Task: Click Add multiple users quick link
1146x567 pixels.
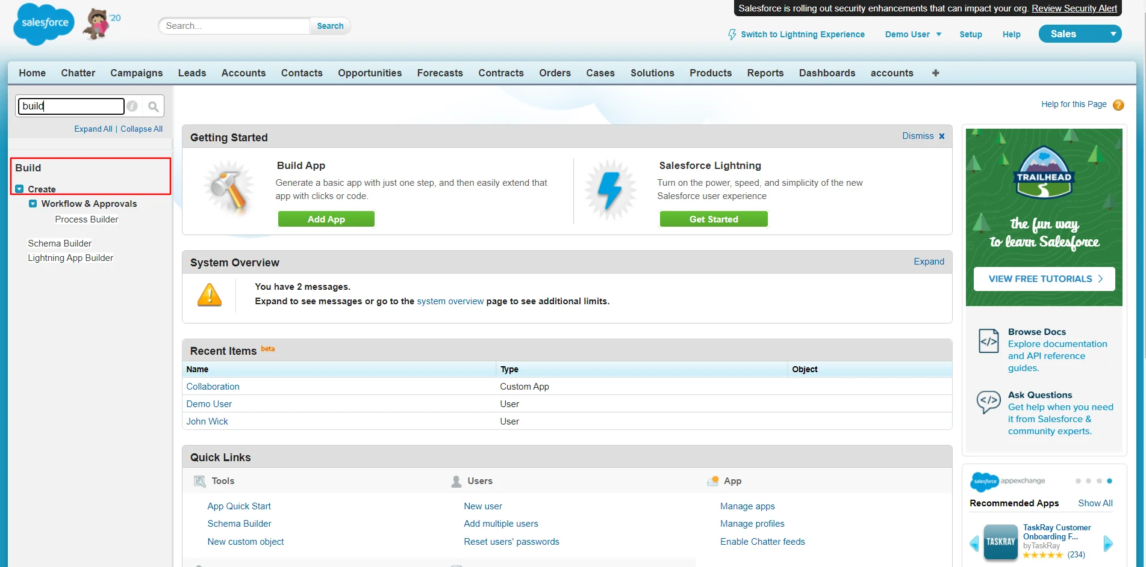Action: [x=501, y=524]
